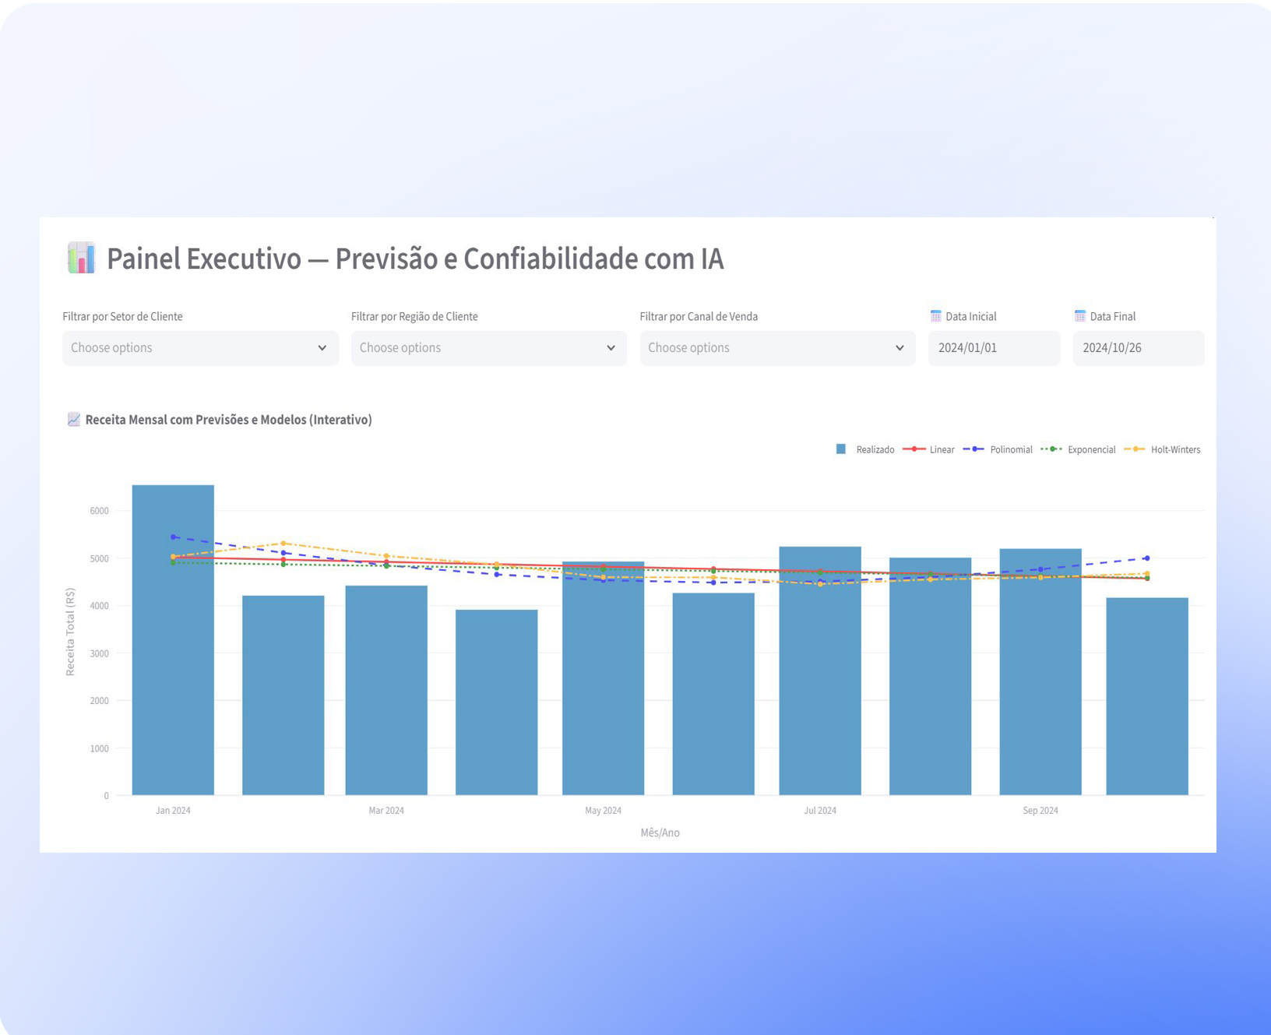The width and height of the screenshot is (1271, 1035).
Task: Click the calendar icon next to Data Inicial
Action: point(935,316)
